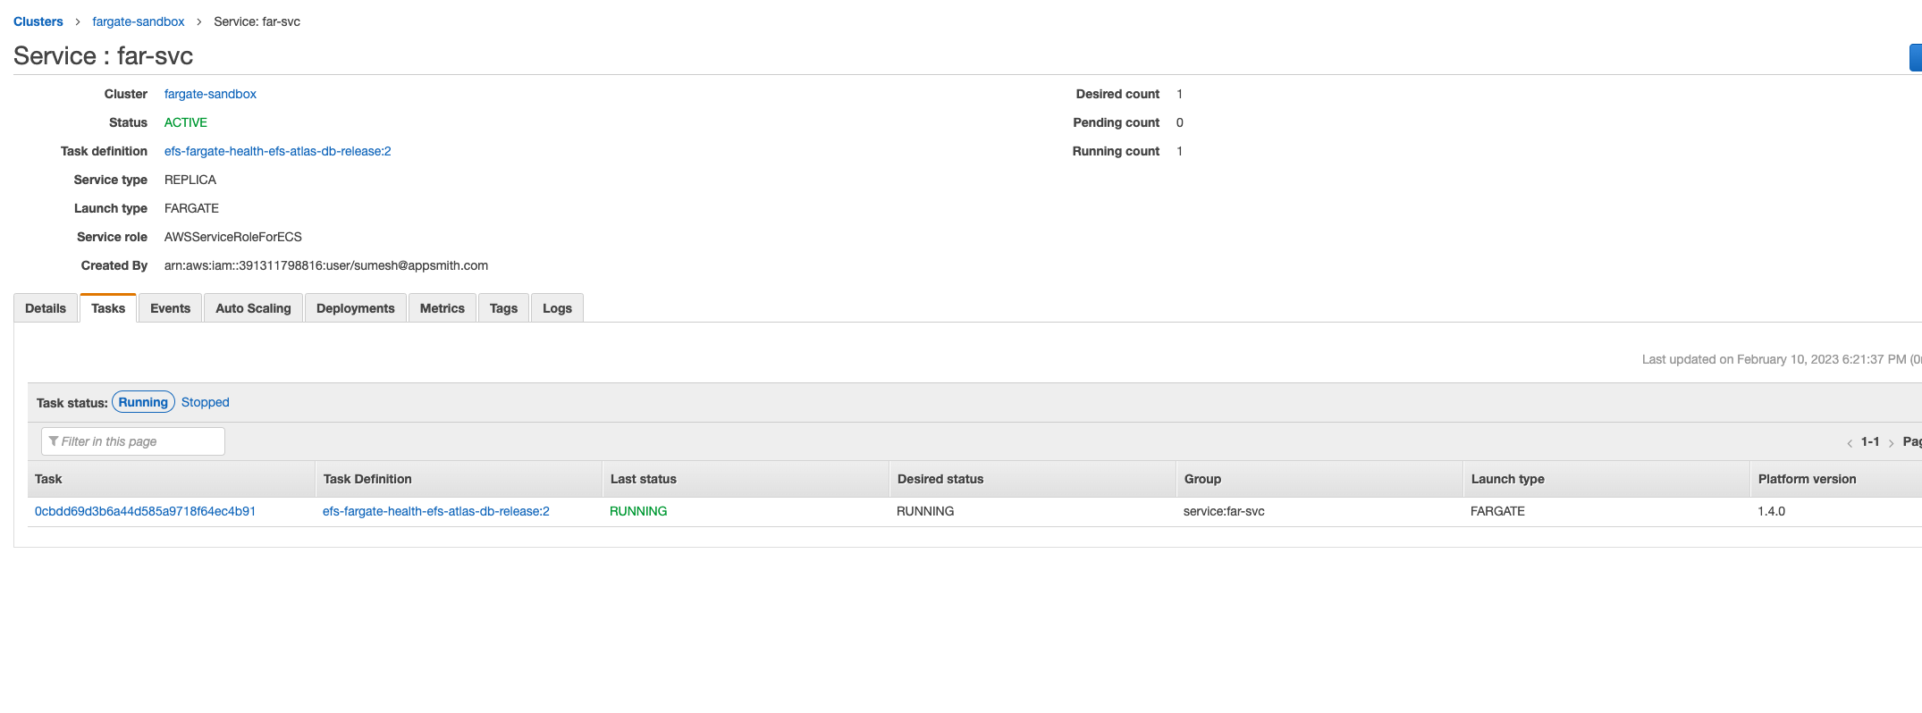Viewport: 1922px width, 713px height.
Task: Open the fargate-sandbox Cluster field link
Action: [210, 94]
